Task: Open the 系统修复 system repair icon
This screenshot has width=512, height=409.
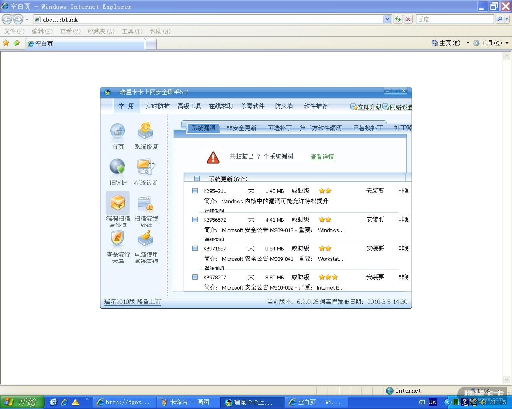Action: (x=146, y=131)
